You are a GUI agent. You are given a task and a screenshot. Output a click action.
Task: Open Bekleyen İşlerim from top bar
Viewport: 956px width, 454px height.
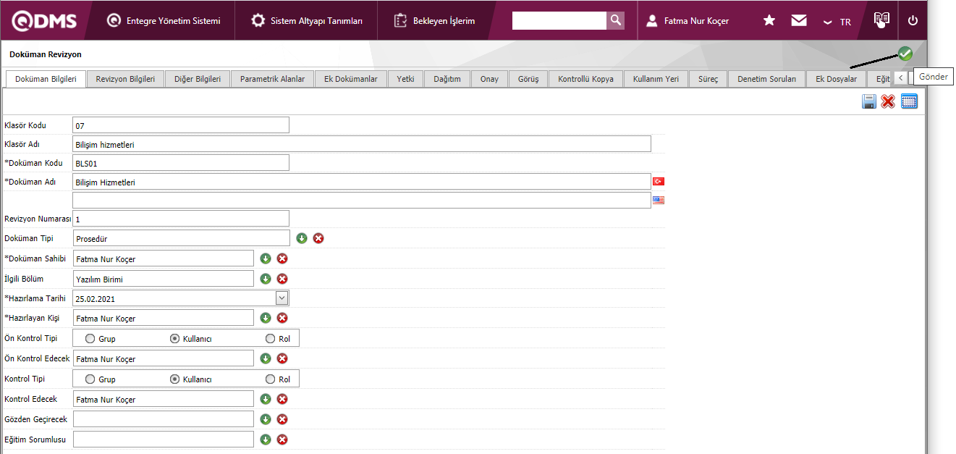pos(435,21)
